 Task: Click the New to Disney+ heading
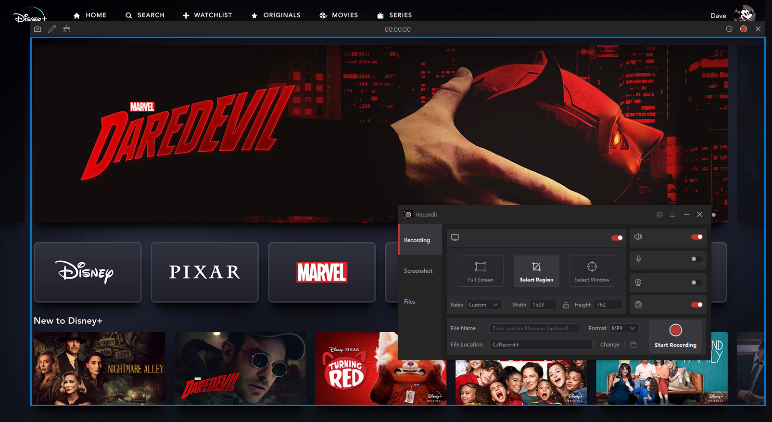(x=68, y=320)
